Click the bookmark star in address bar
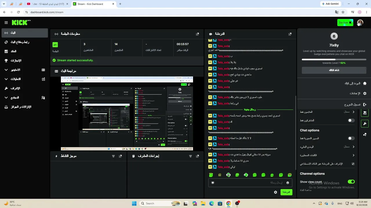371x208 pixels. tap(343, 12)
